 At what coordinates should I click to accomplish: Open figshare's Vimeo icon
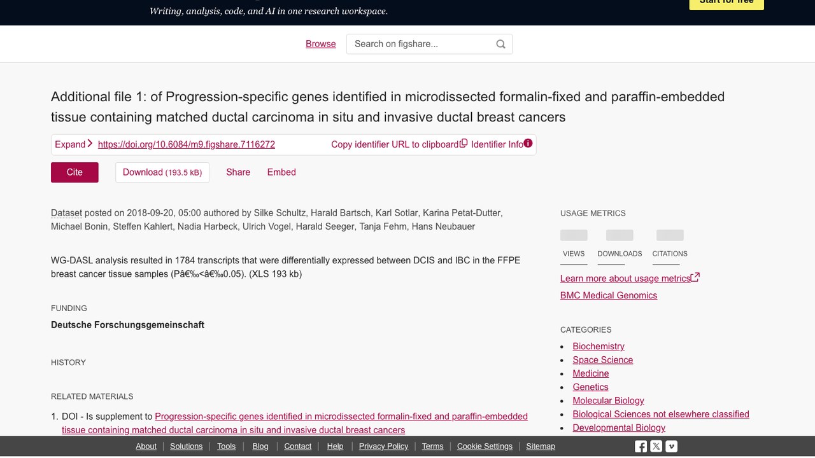[x=672, y=447]
